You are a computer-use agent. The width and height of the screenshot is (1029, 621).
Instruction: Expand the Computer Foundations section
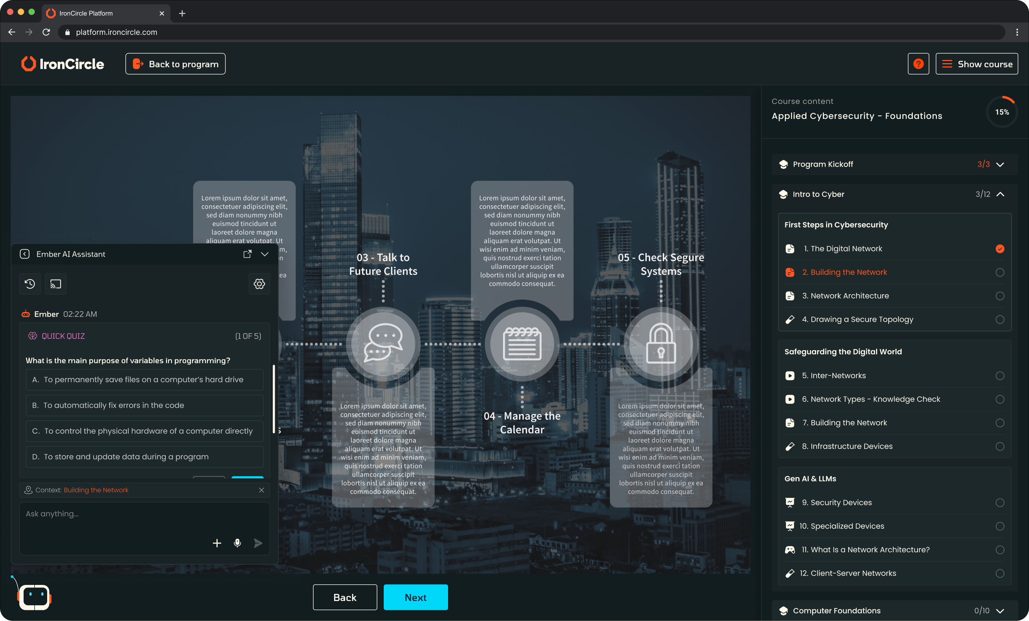[1000, 611]
